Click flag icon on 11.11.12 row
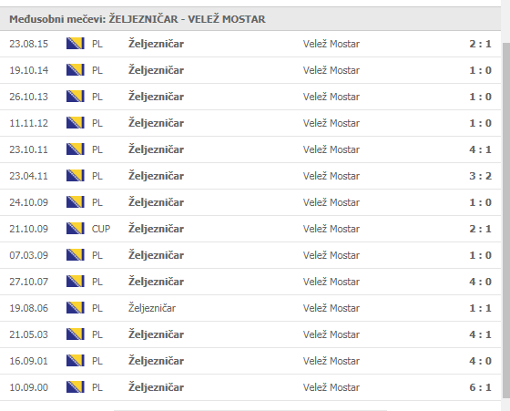This screenshot has height=411, width=510. point(75,123)
